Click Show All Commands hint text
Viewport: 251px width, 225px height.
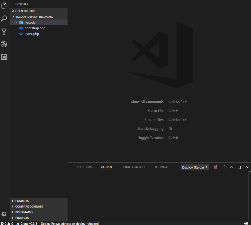(147, 102)
